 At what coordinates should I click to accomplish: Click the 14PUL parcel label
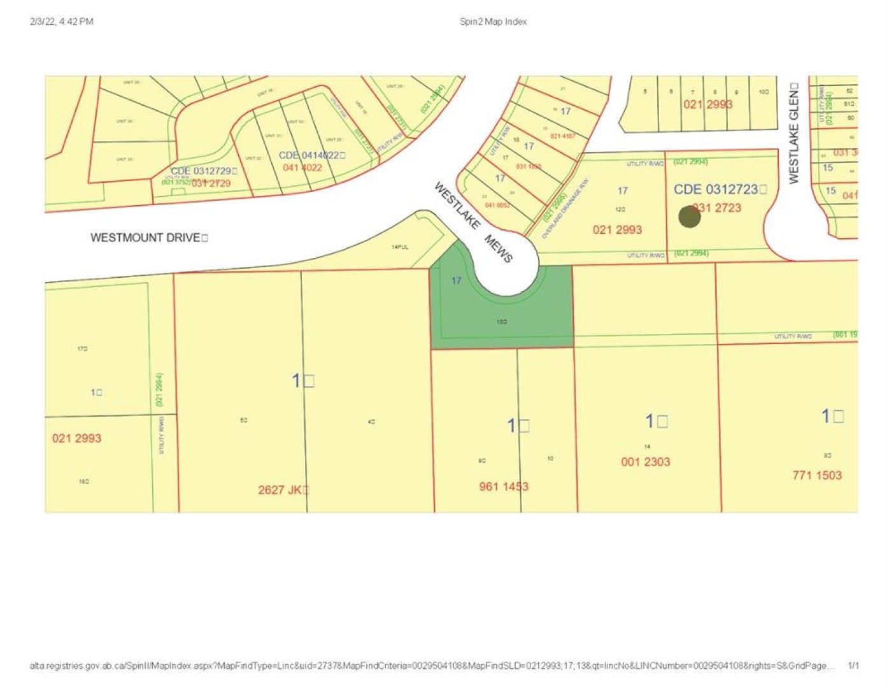(x=400, y=247)
